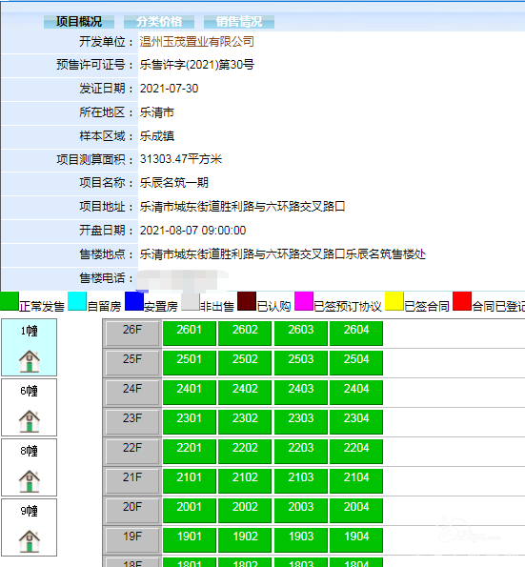Select unit 2302 cell
The height and width of the screenshot is (567, 525).
click(x=245, y=421)
